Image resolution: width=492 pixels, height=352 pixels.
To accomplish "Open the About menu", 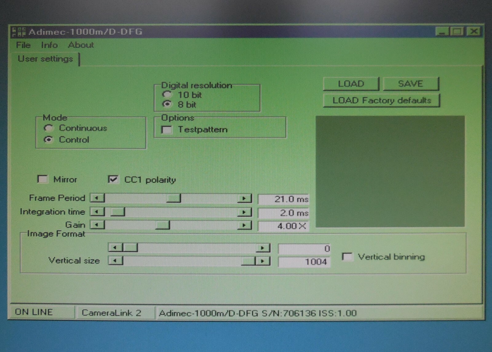I will click(81, 45).
